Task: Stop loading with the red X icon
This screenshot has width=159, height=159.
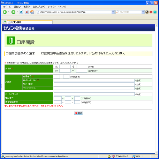Action: click(x=27, y=12)
